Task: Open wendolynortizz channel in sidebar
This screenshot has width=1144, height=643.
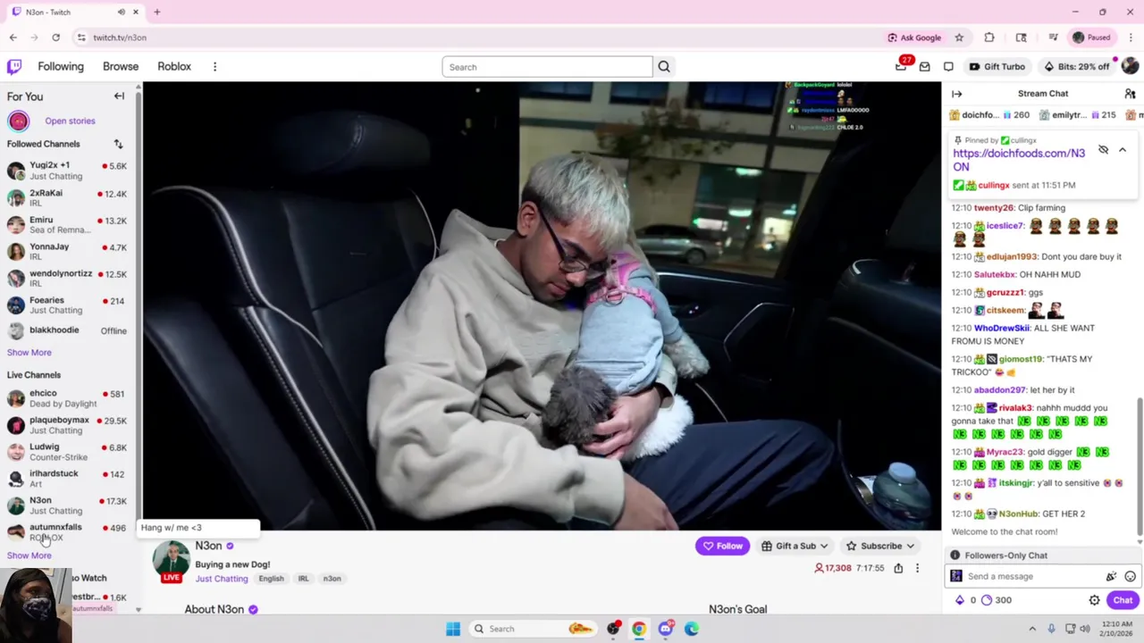Action: pos(68,278)
